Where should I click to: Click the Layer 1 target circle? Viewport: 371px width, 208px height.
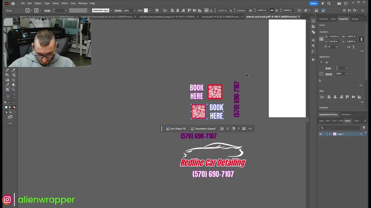coord(361,134)
